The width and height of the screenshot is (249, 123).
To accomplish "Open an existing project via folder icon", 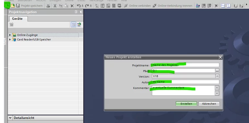I will (13, 6).
